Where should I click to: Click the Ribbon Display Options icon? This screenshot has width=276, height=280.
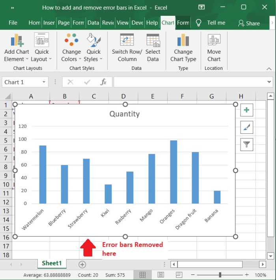tap(201, 7)
